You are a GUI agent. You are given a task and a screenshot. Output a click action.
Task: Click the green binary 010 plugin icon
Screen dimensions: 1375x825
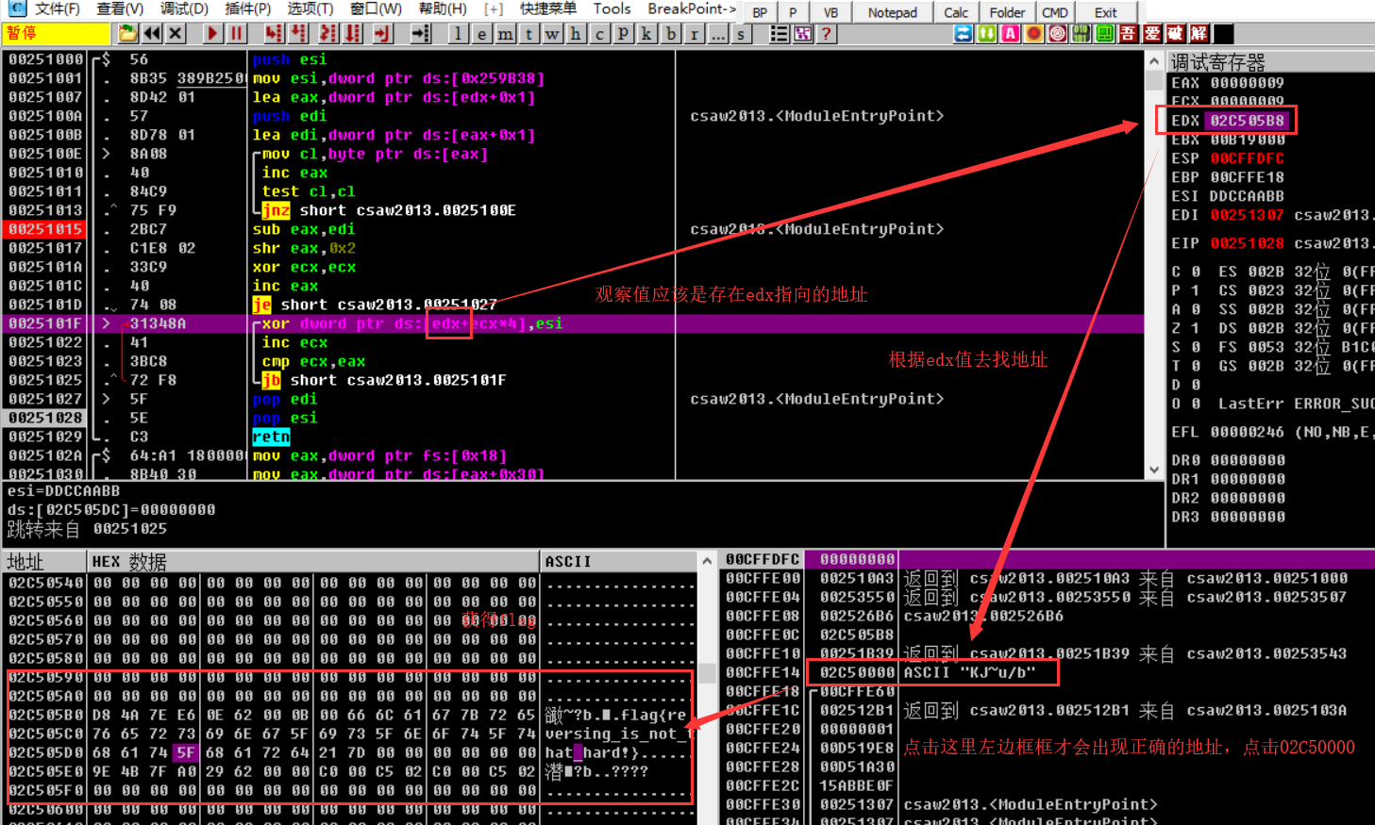click(1081, 34)
